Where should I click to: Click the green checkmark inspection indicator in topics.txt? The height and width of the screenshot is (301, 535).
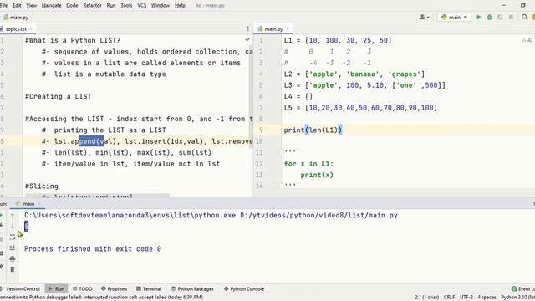[247, 40]
